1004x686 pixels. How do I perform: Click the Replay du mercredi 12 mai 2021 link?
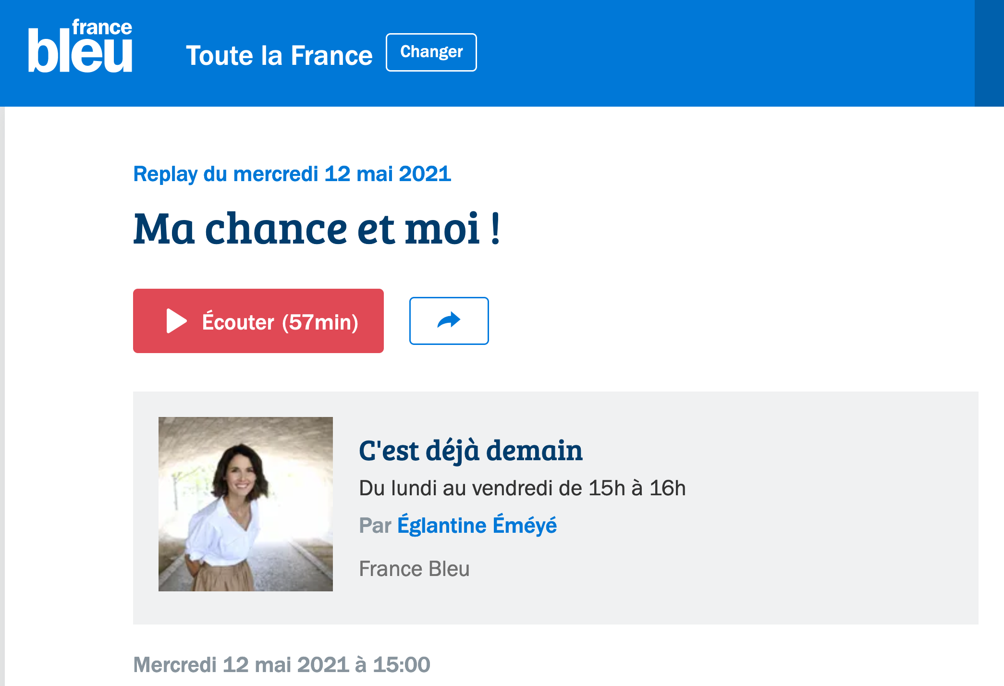pos(292,174)
